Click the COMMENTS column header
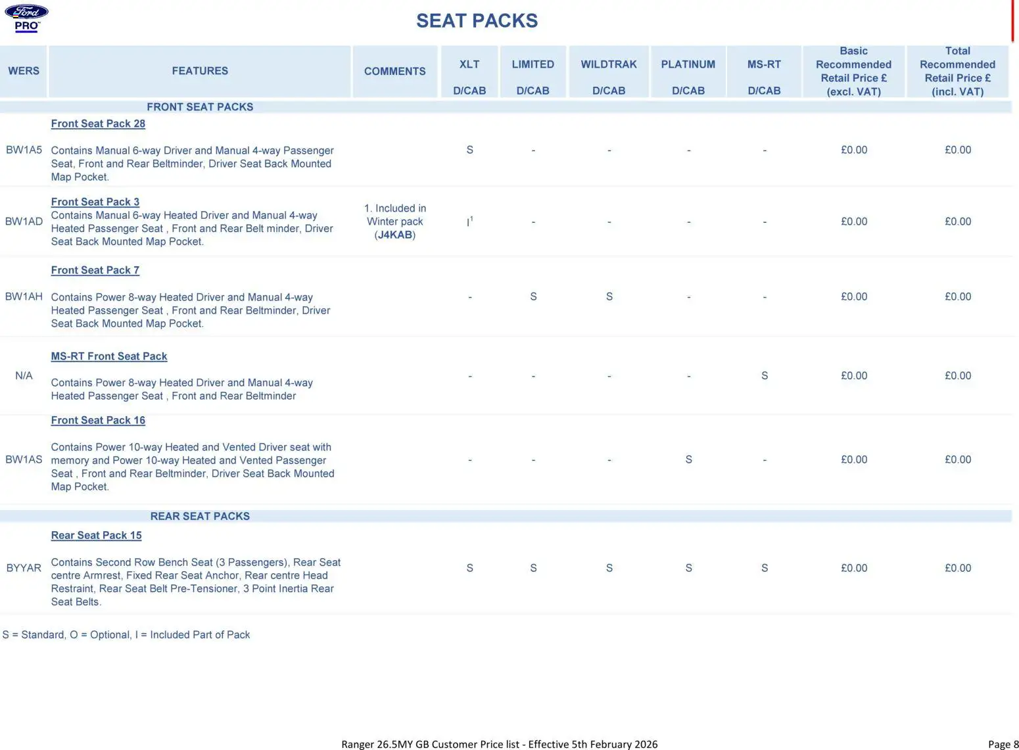 (395, 71)
